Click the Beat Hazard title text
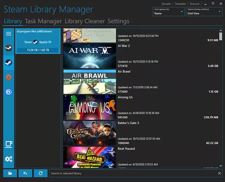225x182 pixels. pyautogui.click(x=126, y=149)
